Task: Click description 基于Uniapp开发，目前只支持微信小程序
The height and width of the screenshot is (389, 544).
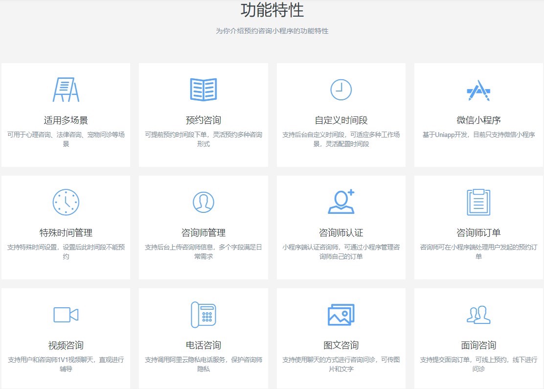Action: 478,135
